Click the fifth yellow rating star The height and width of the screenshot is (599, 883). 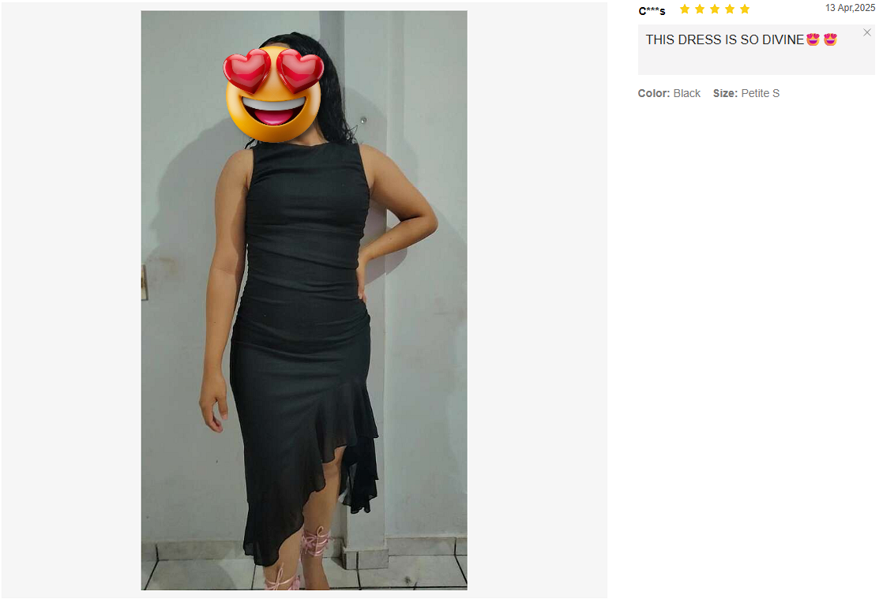point(745,9)
